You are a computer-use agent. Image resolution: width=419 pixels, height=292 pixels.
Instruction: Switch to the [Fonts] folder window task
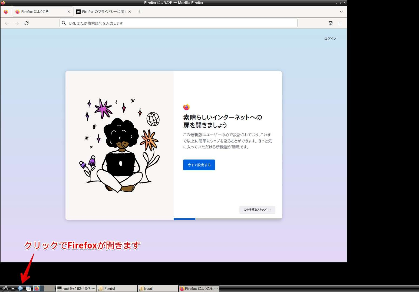[117, 288]
